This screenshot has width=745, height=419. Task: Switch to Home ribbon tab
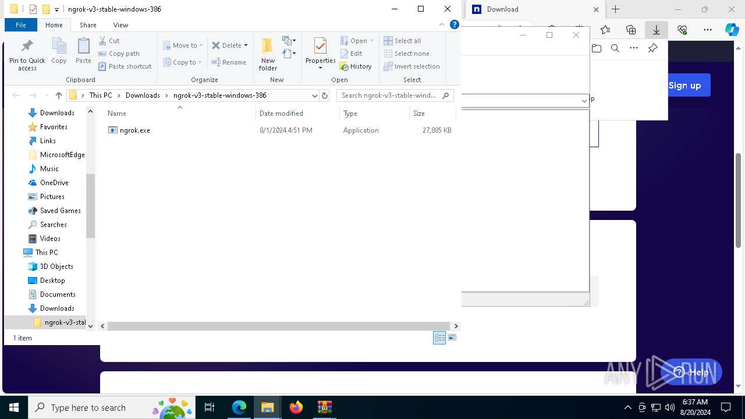(54, 25)
